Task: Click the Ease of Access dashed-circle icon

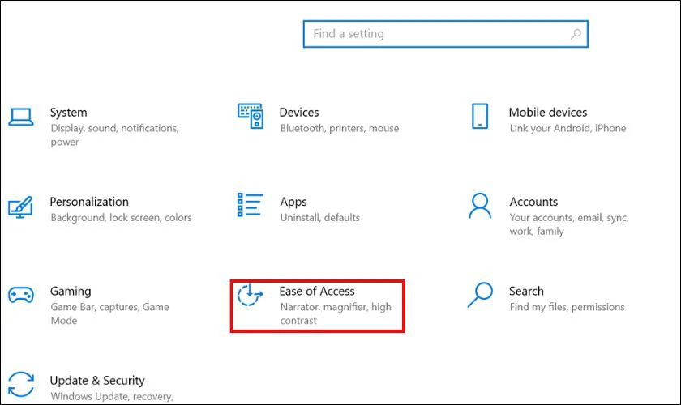Action: 251,296
